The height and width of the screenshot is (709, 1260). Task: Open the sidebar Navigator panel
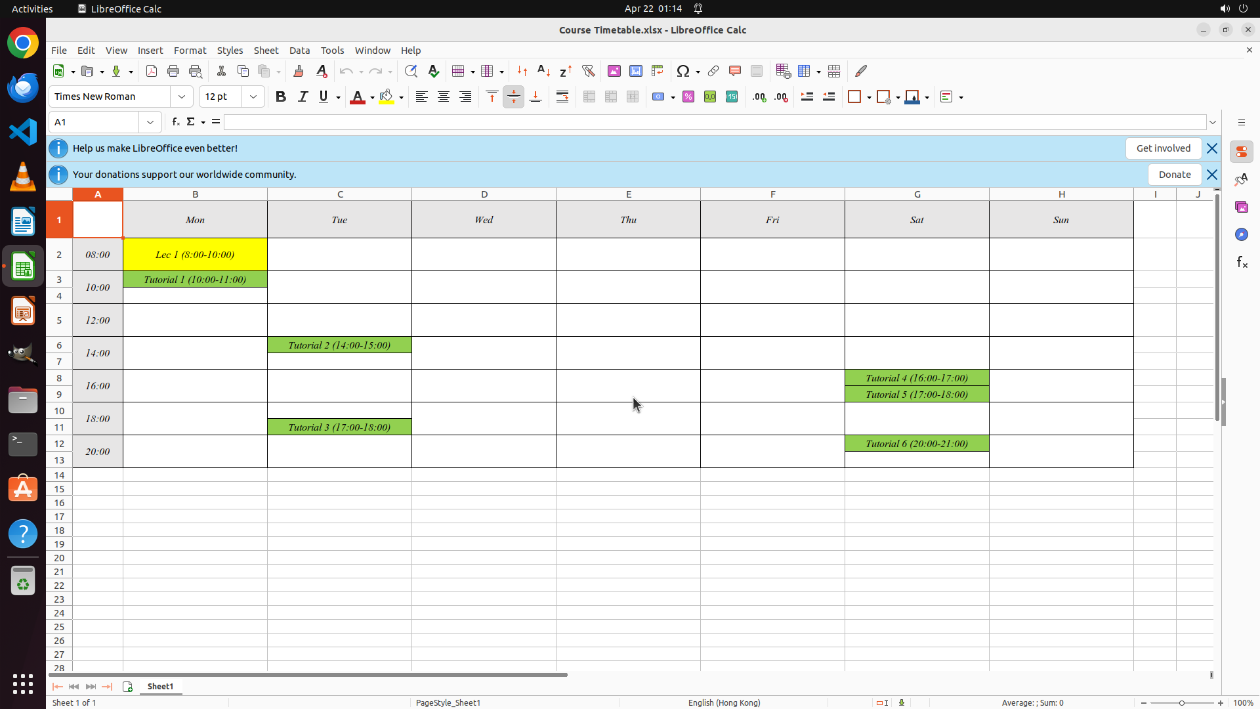[1241, 234]
